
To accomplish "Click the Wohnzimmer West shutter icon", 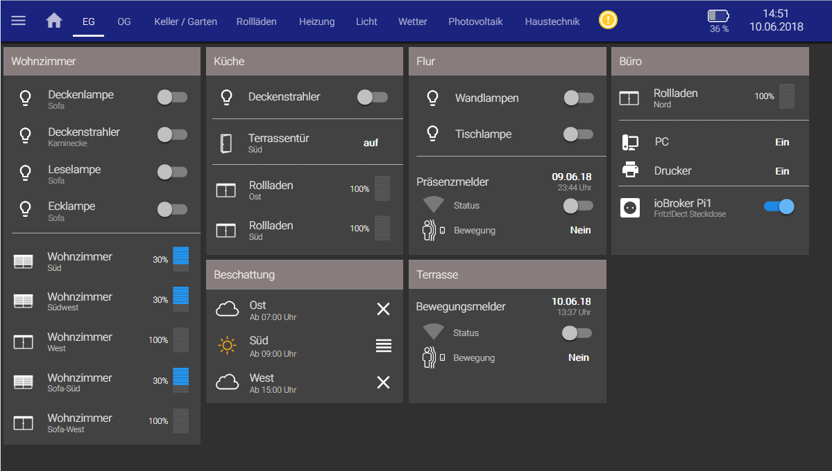I will [24, 342].
